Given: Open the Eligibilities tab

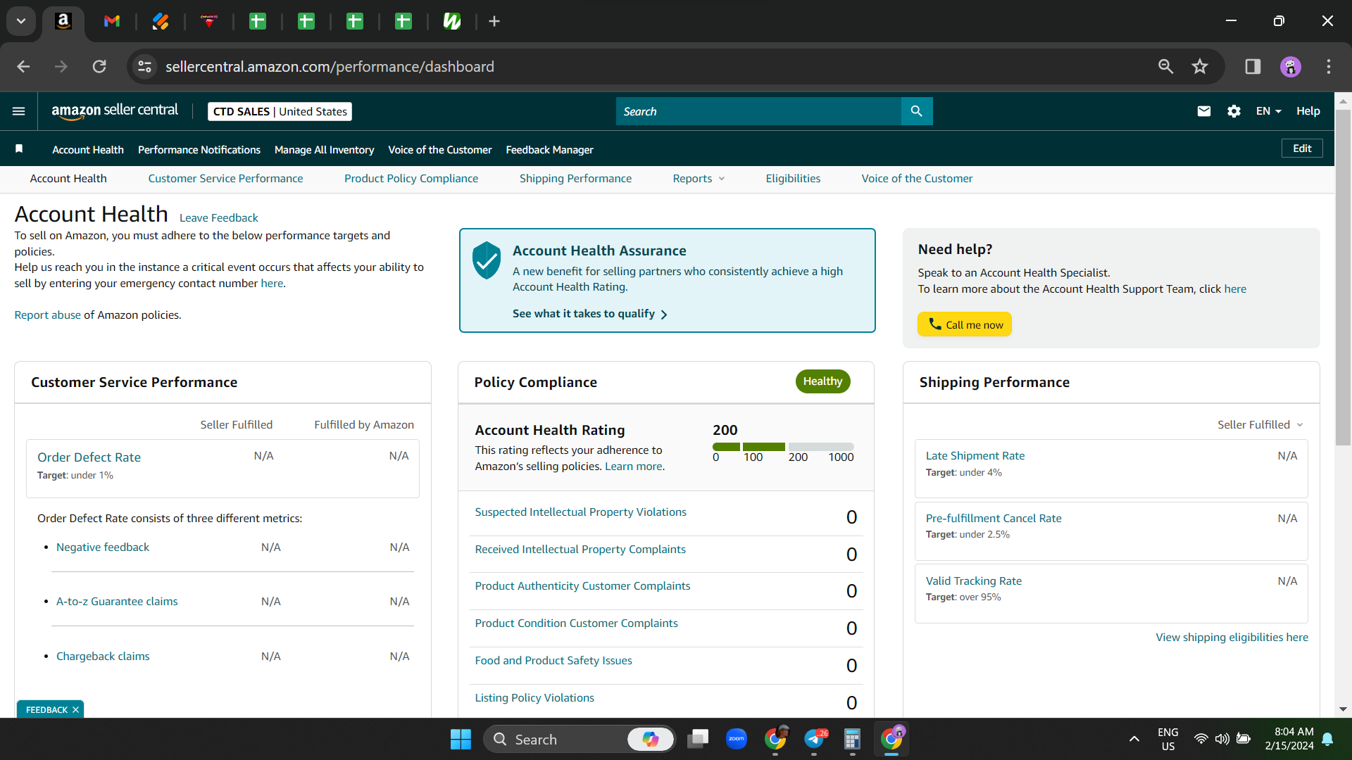Looking at the screenshot, I should click(793, 179).
